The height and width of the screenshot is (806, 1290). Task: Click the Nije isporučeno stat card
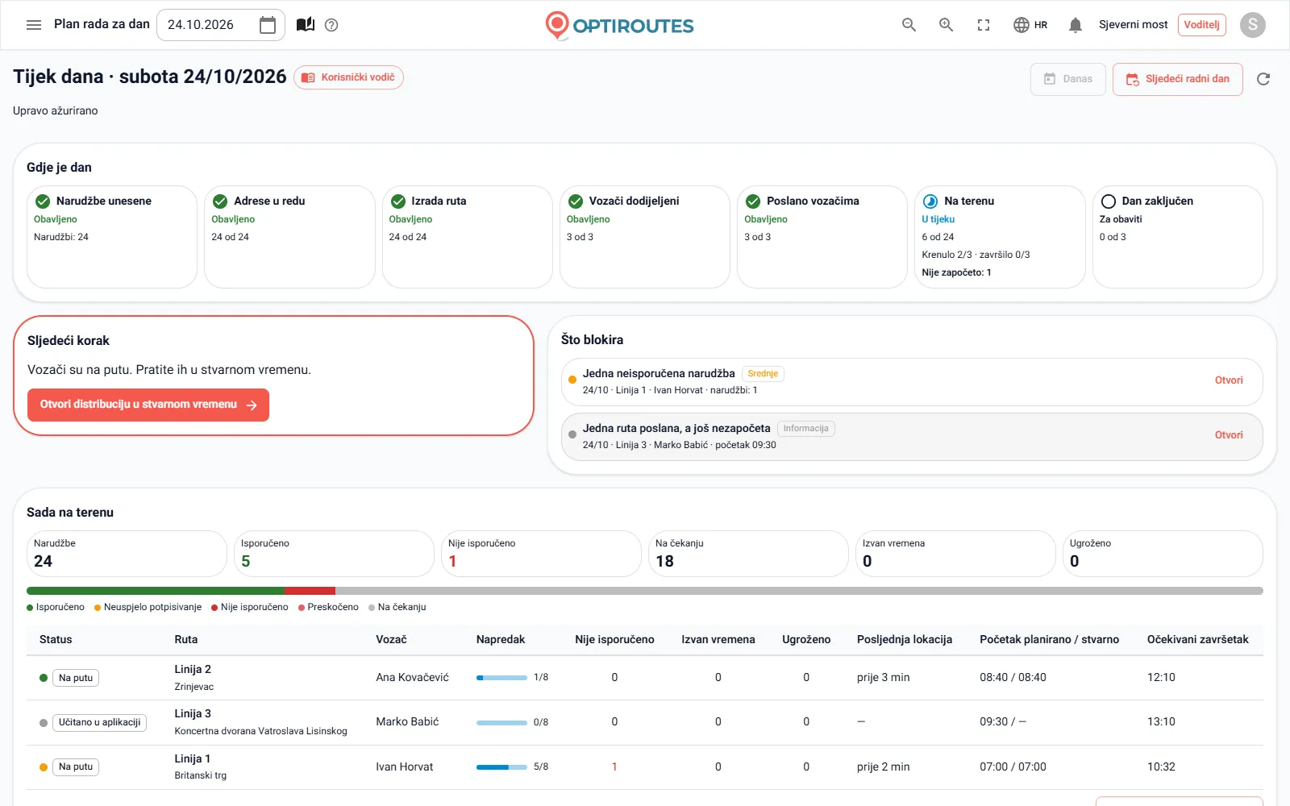541,554
